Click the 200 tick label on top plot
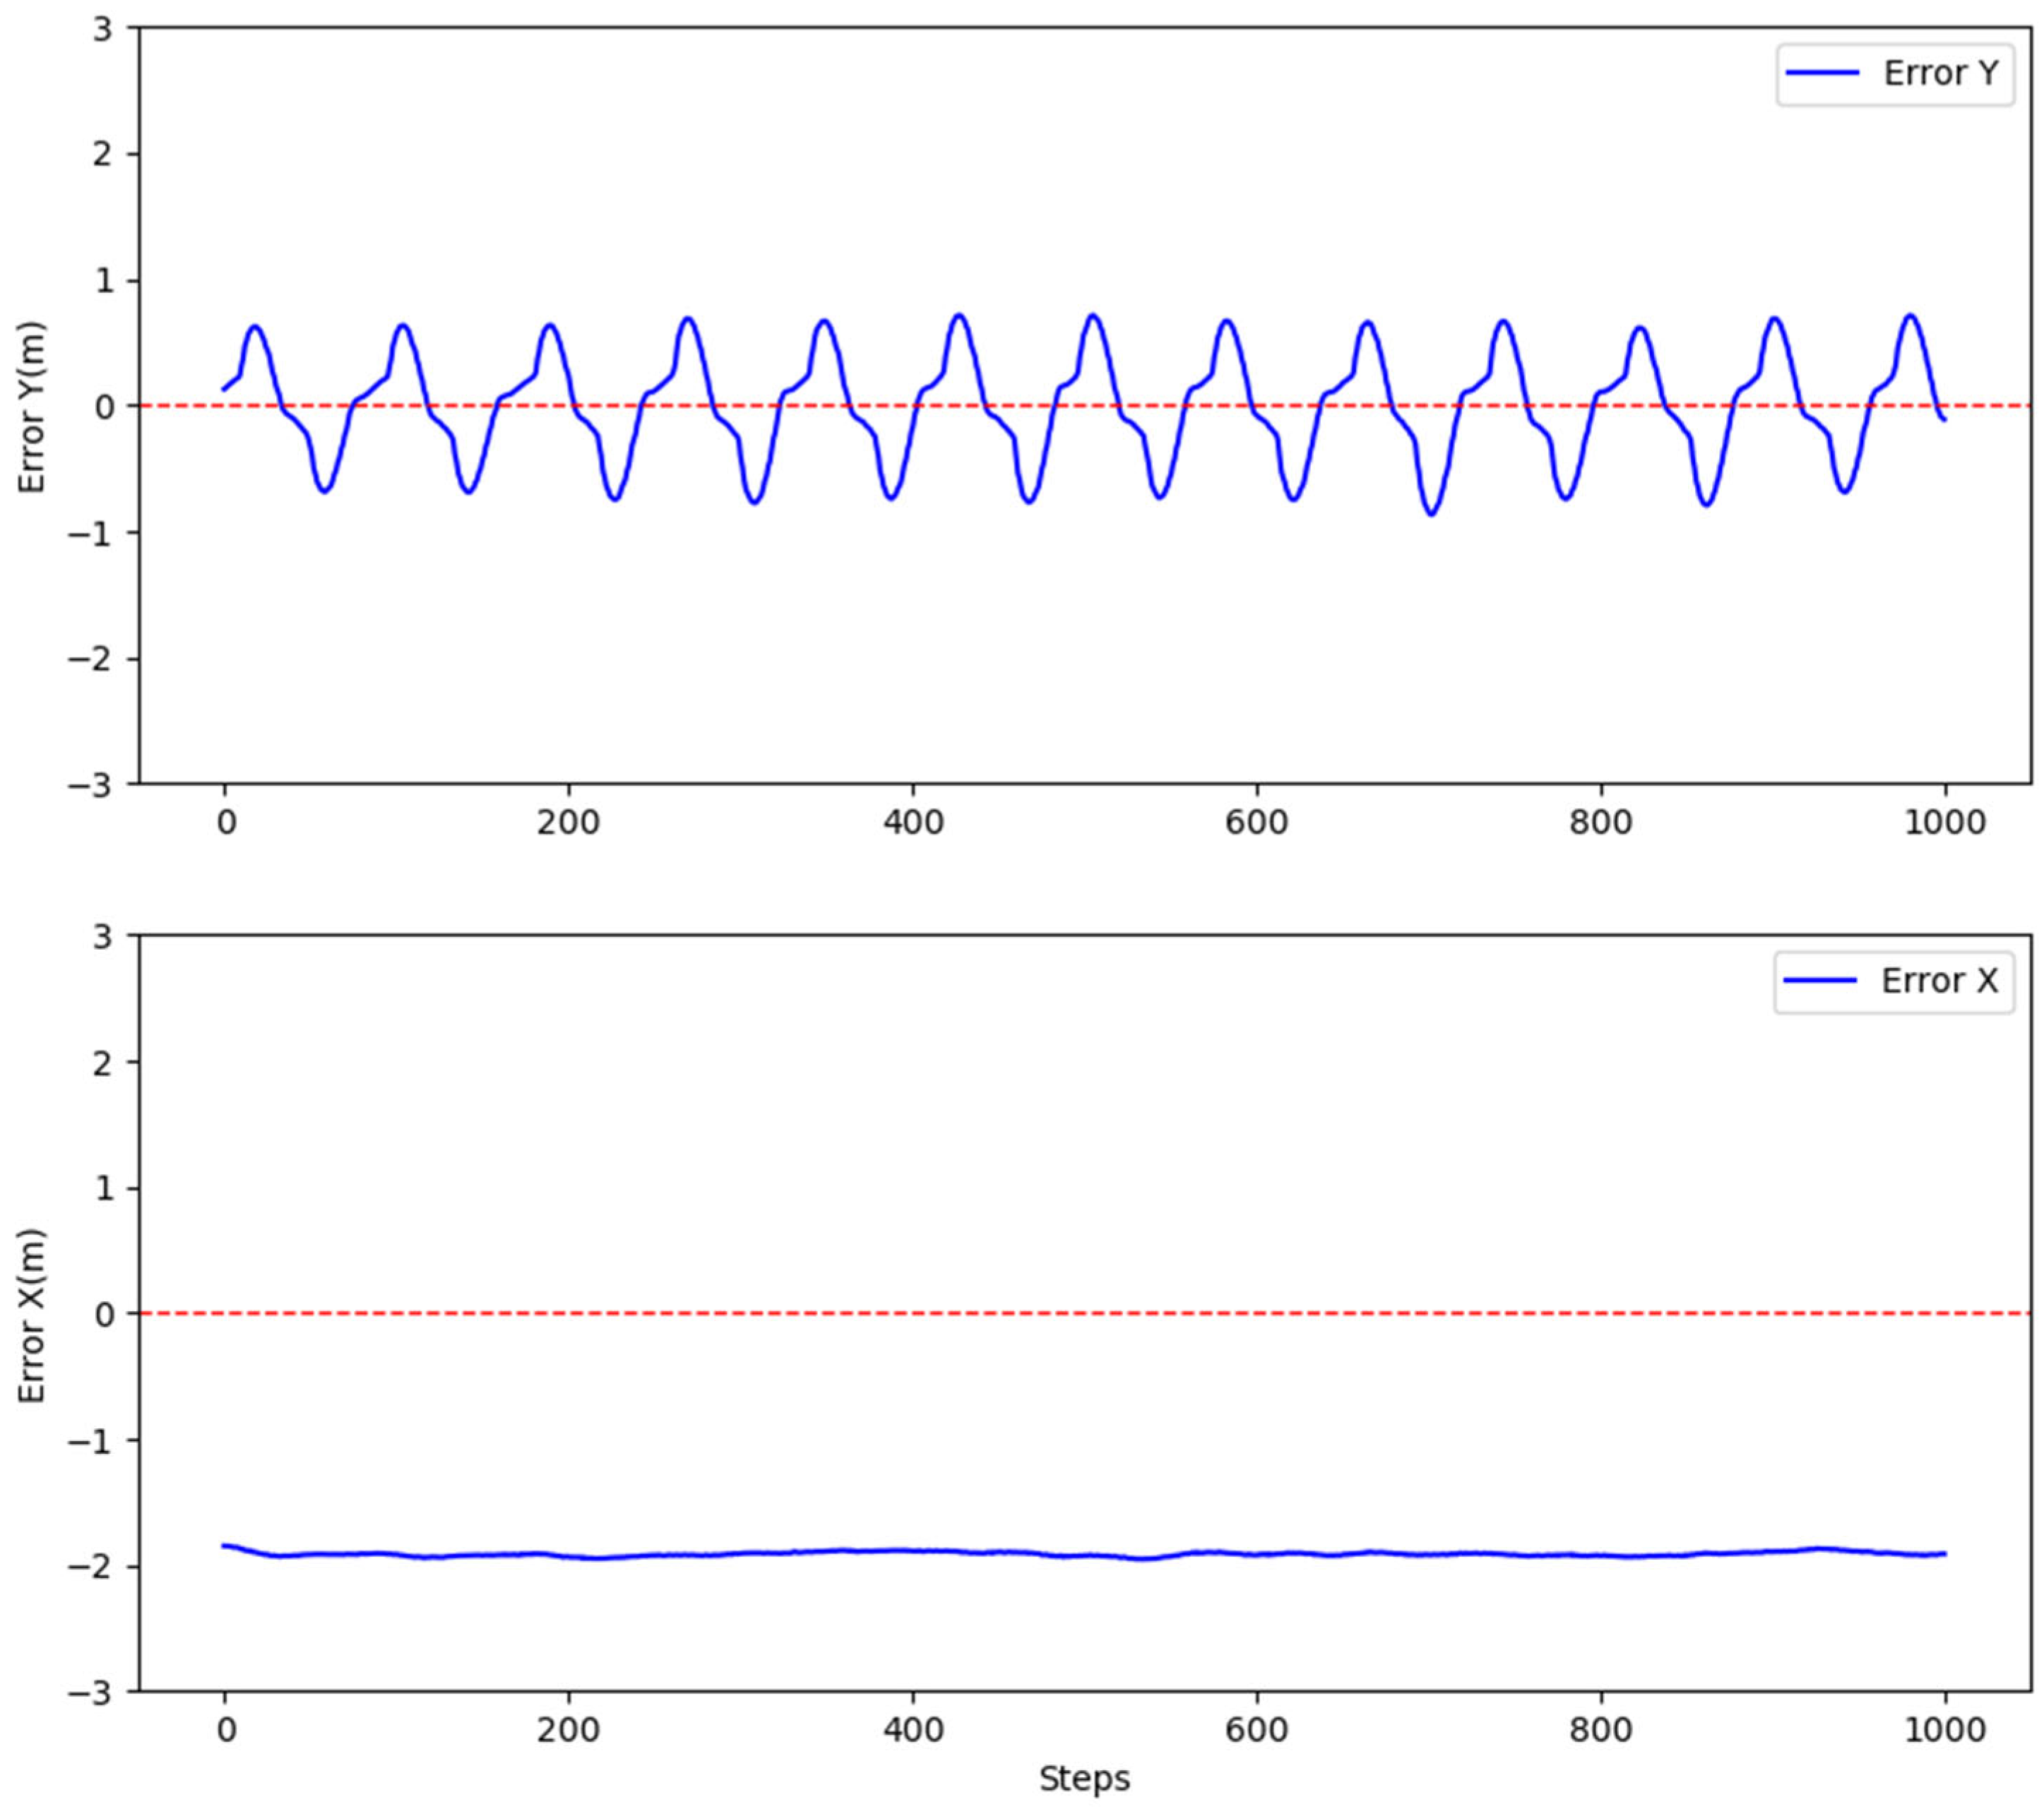This screenshot has height=1809, width=2044. pos(568,823)
